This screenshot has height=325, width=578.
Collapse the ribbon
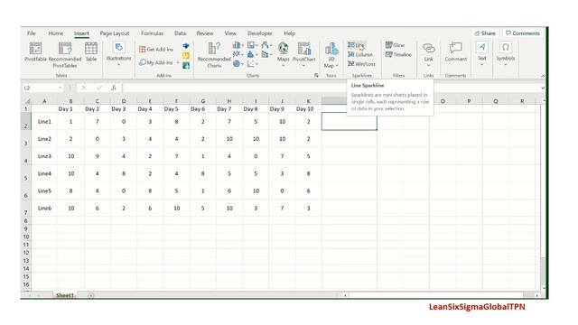543,76
